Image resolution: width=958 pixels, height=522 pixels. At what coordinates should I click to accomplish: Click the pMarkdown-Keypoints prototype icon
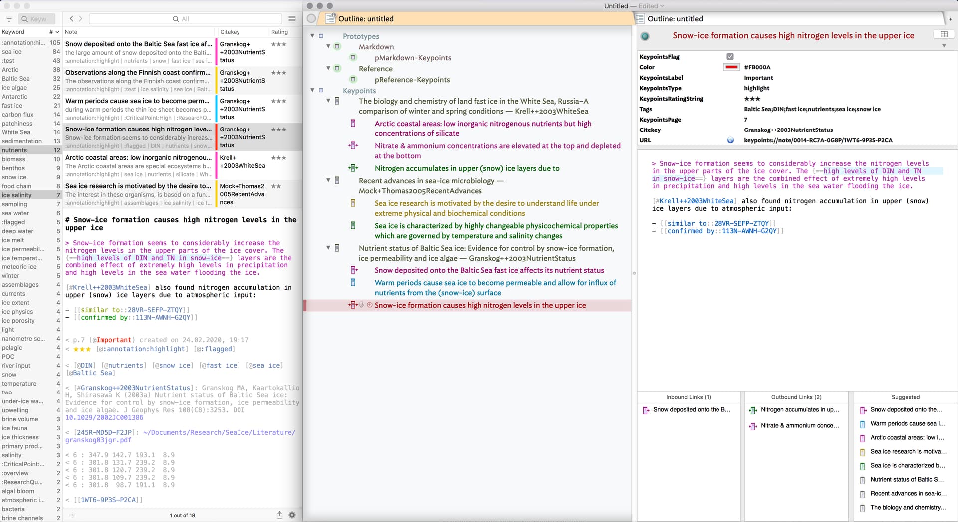(x=353, y=58)
